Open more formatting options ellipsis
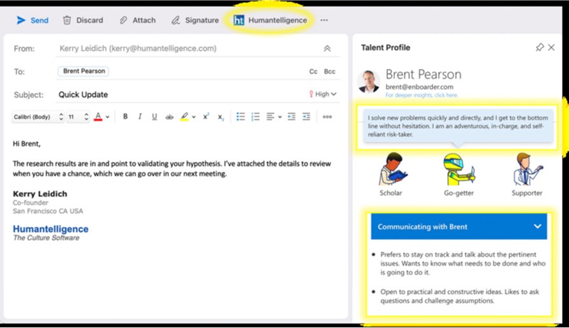Screen dimensions: 569x328 pyautogui.click(x=327, y=117)
